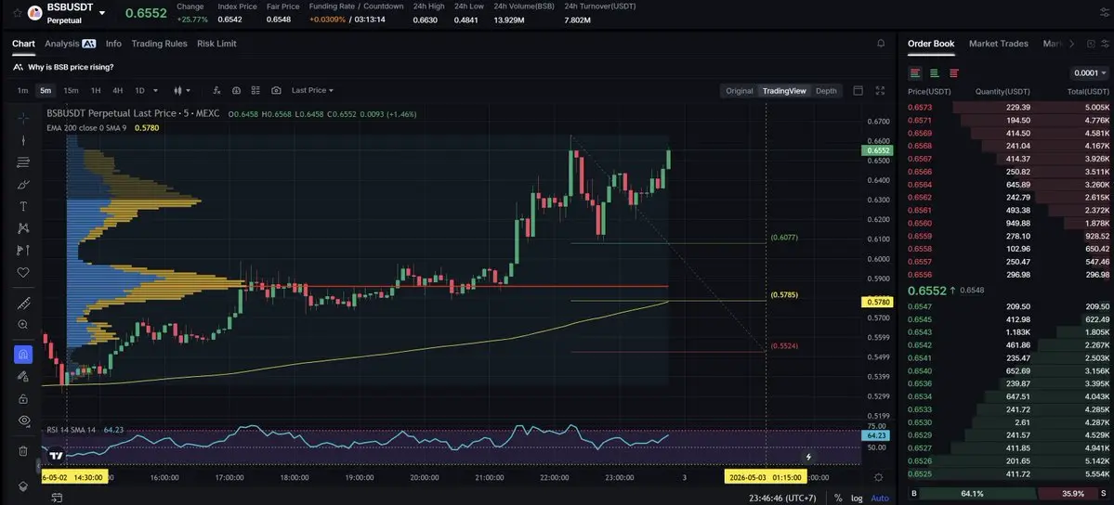Switch to the Market Trades tab
Screen dimensions: 1114x505
tap(998, 44)
